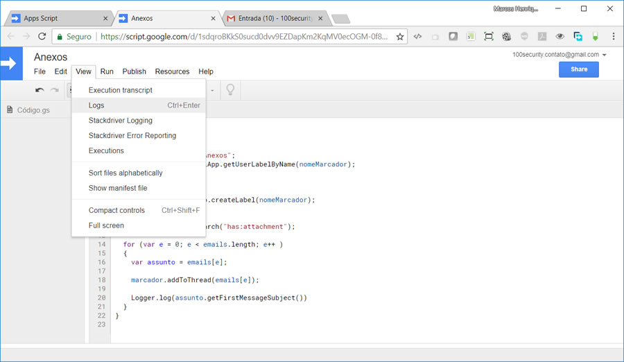
Task: Open the function selector dropdown arrow
Action: [213, 90]
